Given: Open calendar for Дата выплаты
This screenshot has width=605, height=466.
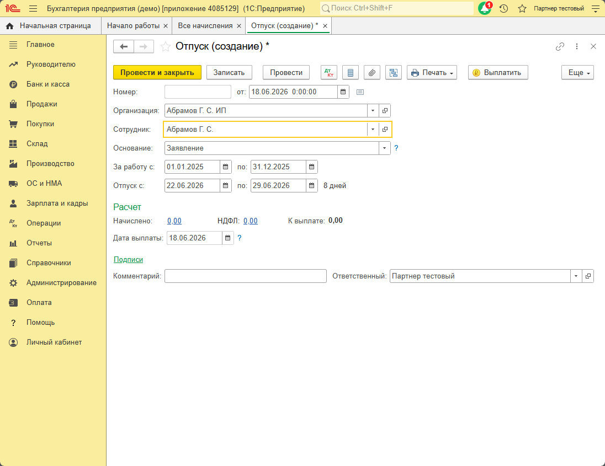Looking at the screenshot, I should click(227, 238).
